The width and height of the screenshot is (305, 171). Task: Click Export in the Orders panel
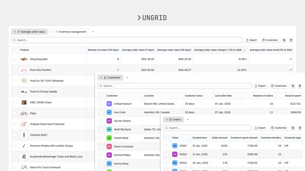[260, 128]
